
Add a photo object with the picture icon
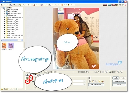coord(27,78)
